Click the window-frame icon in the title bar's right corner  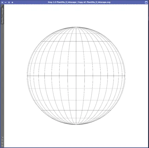(x=146, y=2)
